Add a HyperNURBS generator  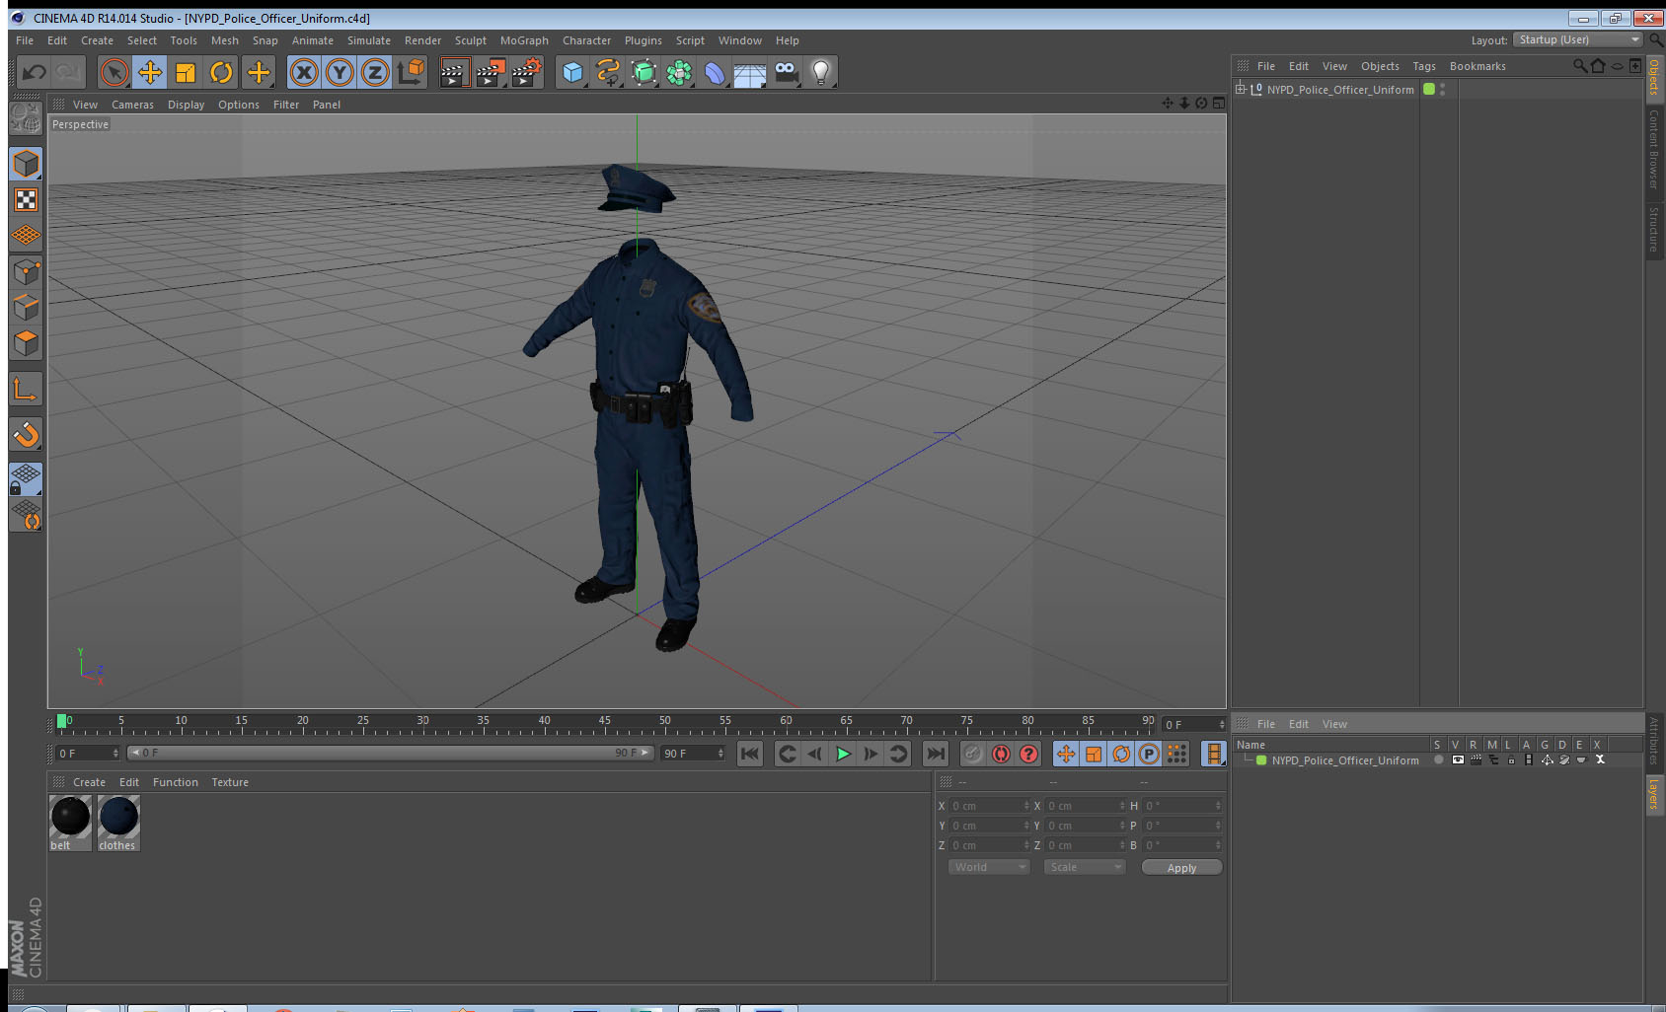pos(644,72)
